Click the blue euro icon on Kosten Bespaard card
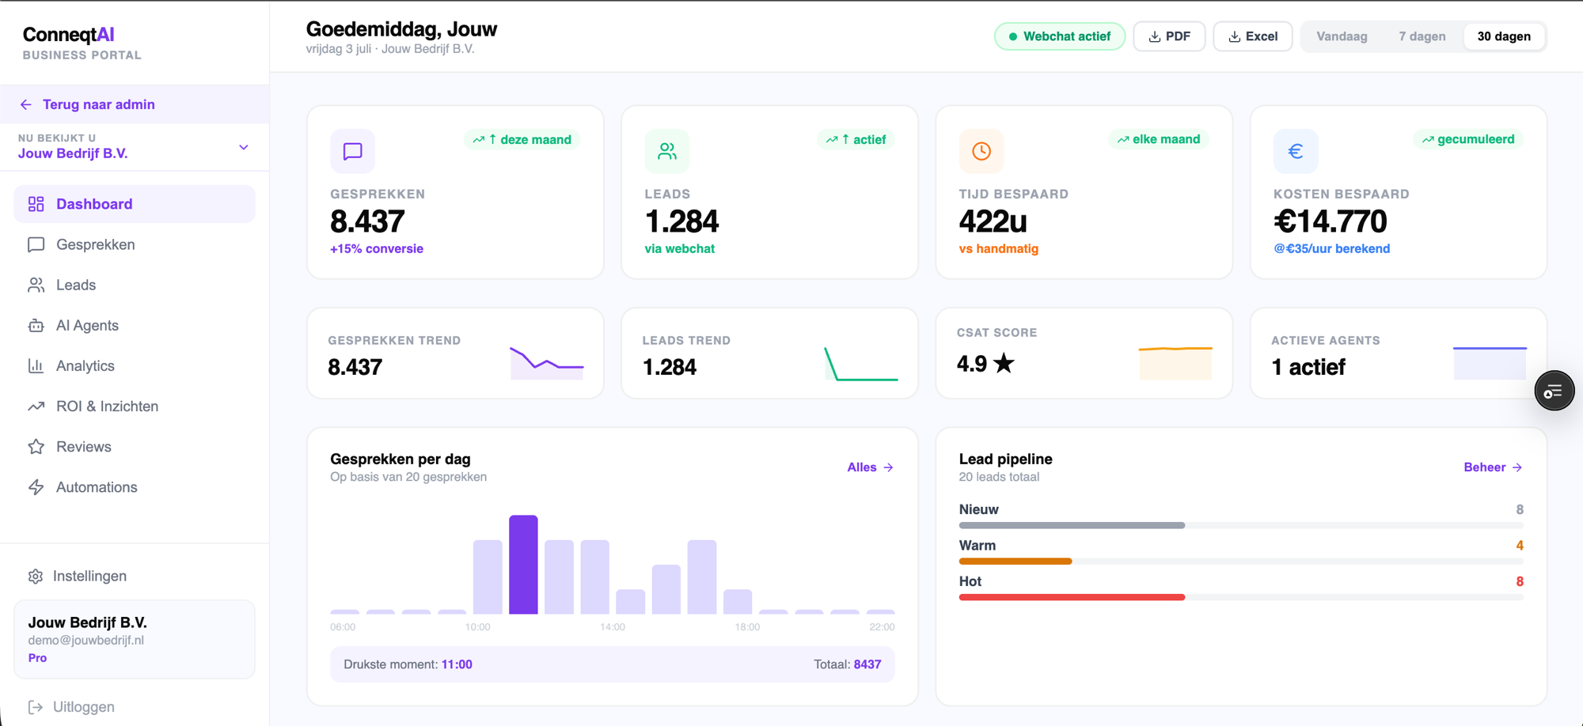The height and width of the screenshot is (726, 1583). pos(1296,151)
